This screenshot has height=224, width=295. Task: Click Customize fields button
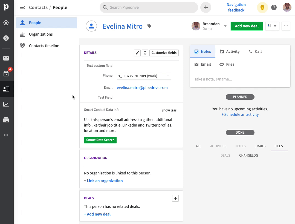[x=164, y=53]
